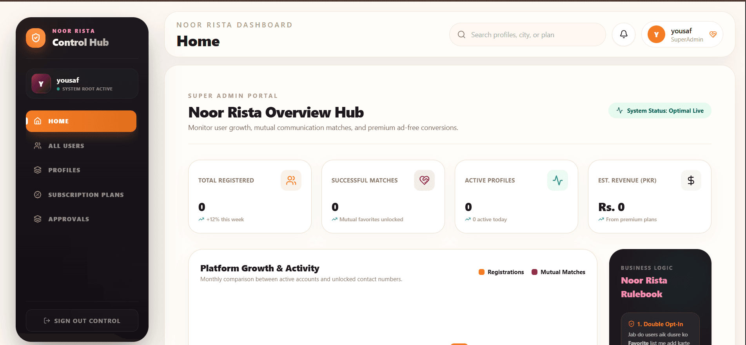Toggle Registrations legend orange swatch
Viewport: 746px width, 345px height.
(481, 272)
